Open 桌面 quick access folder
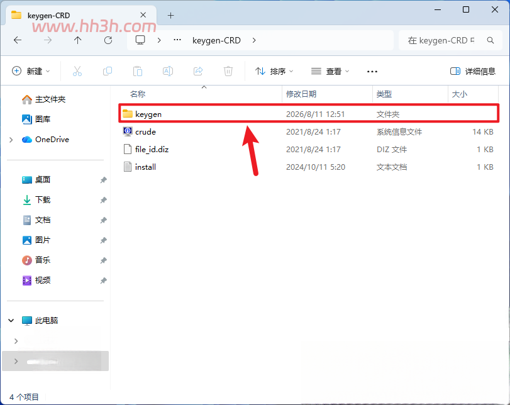 click(36, 180)
